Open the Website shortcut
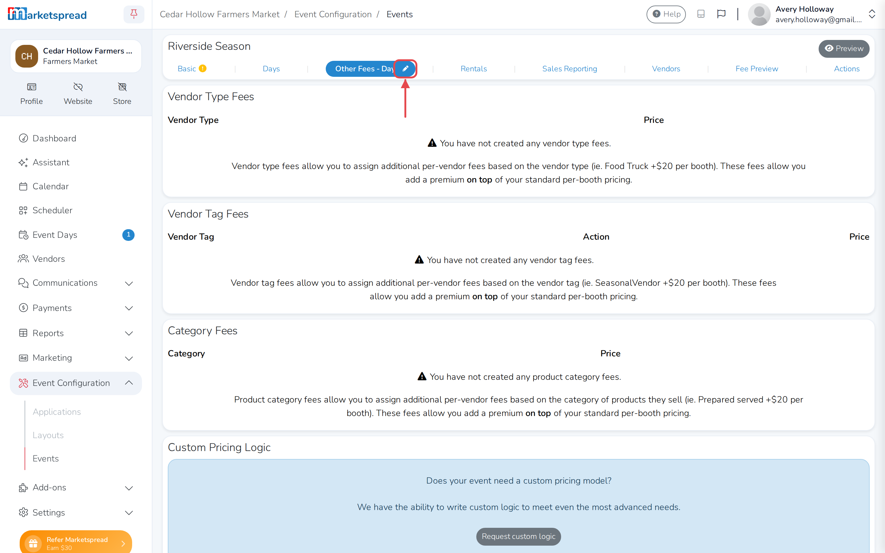This screenshot has height=553, width=885. 78,94
